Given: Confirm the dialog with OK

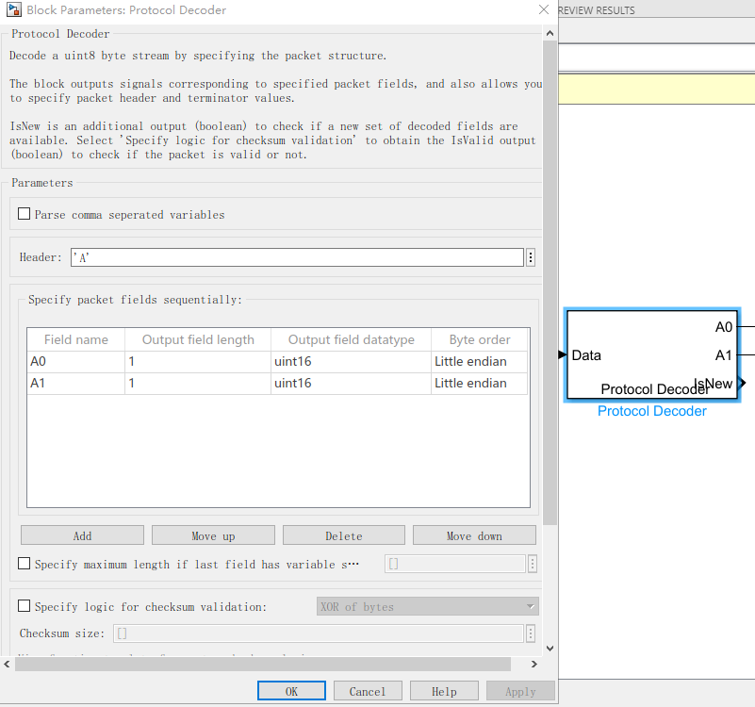Looking at the screenshot, I should click(x=291, y=691).
